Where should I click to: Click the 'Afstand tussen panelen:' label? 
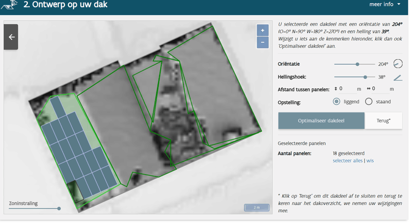coord(303,89)
